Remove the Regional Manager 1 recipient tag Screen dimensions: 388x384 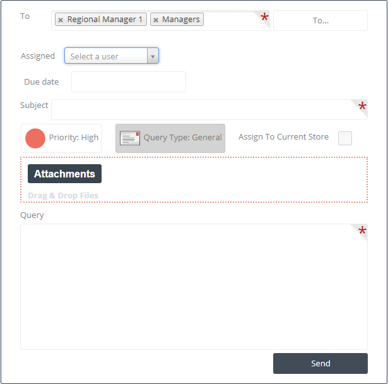[x=61, y=20]
